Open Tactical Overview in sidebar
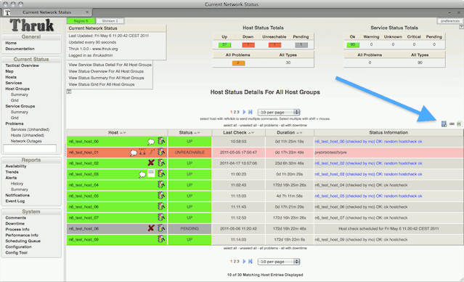 click(22, 65)
